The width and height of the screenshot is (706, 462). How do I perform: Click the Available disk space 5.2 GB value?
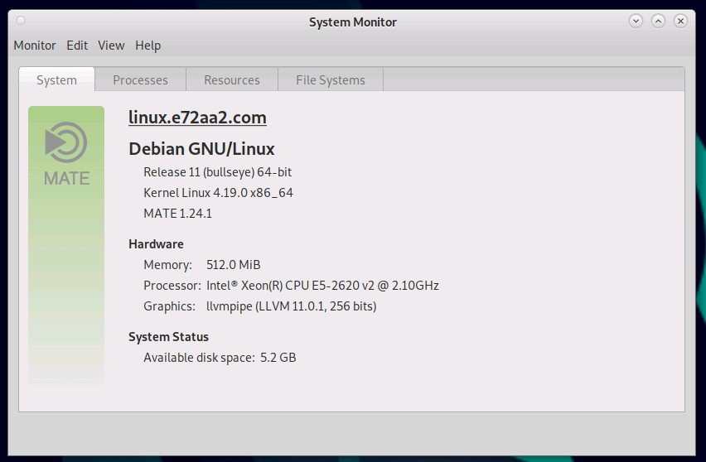point(278,357)
